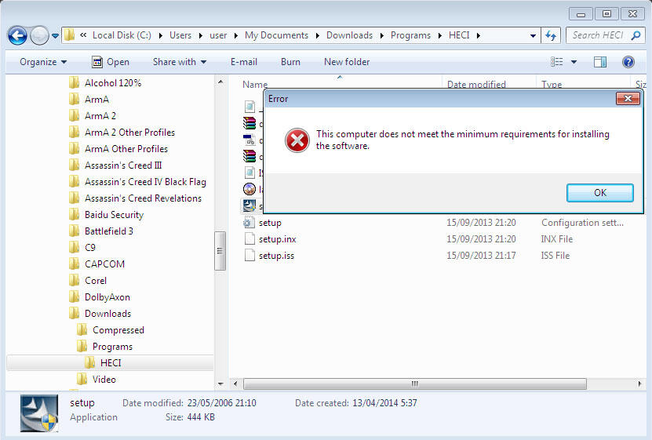Open the Organize dropdown menu

pos(43,62)
